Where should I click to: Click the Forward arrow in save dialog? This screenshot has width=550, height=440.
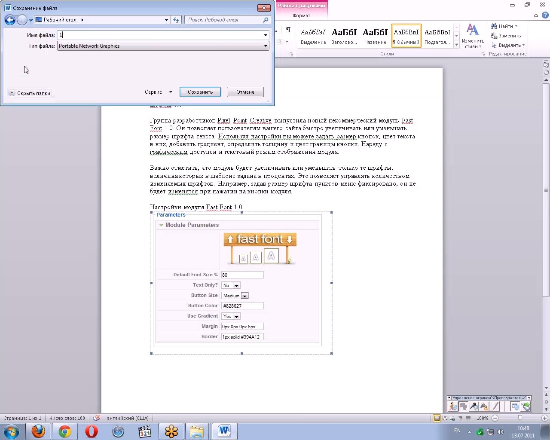click(x=22, y=20)
